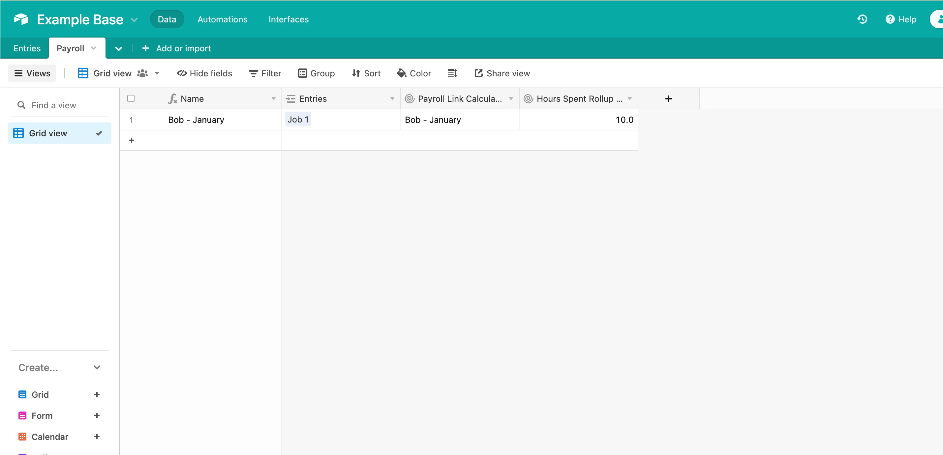Switch to the Entries table tab
This screenshot has width=943, height=455.
tap(27, 48)
